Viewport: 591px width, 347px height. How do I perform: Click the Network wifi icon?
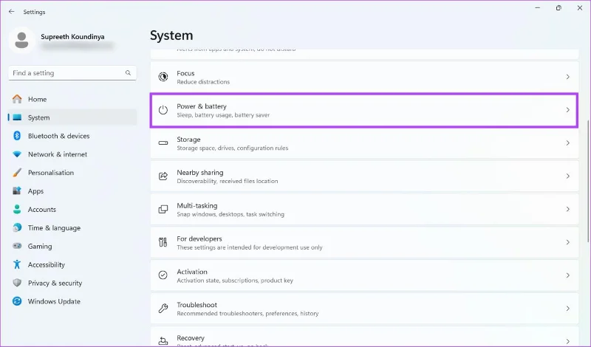tap(17, 154)
